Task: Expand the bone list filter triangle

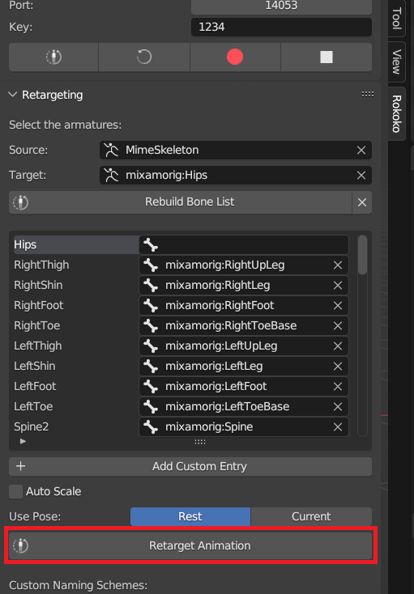Action: click(23, 441)
